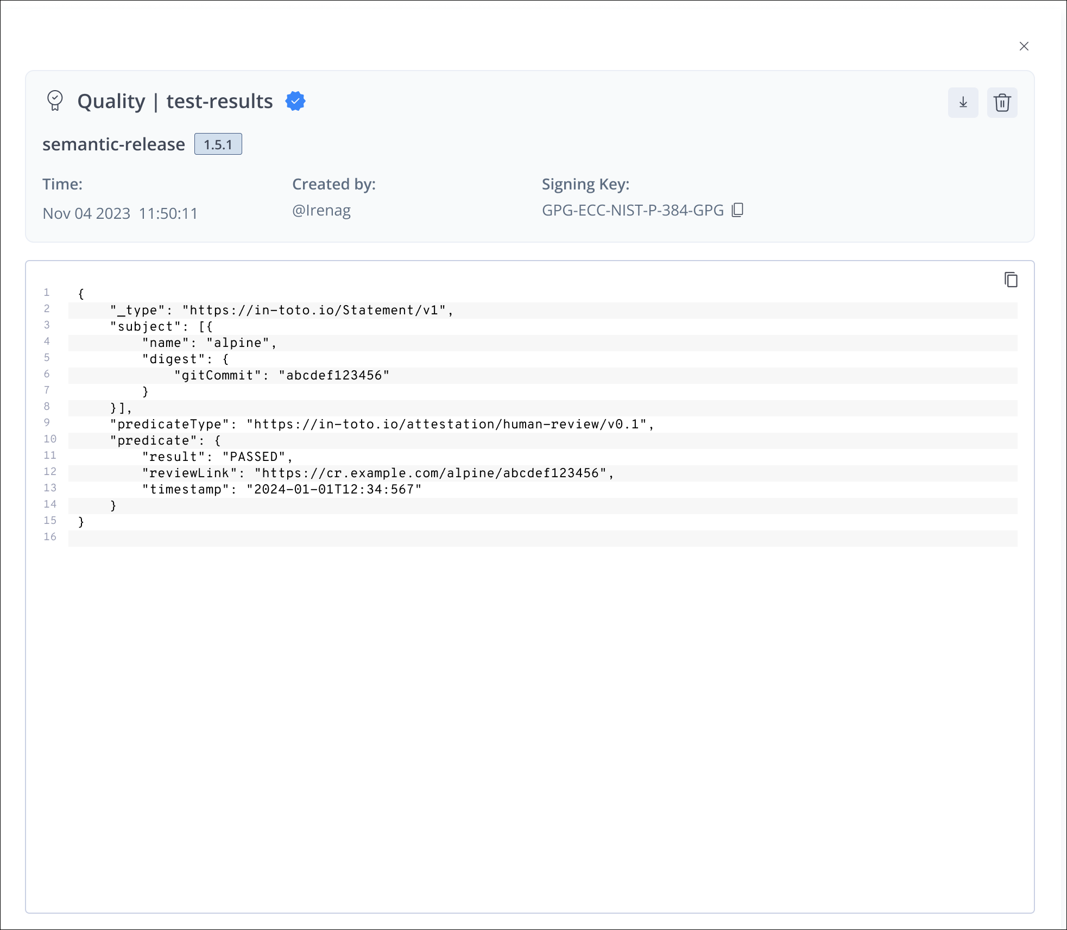Select the semantic-release package name
Screen dimensions: 1067x930
coord(113,144)
